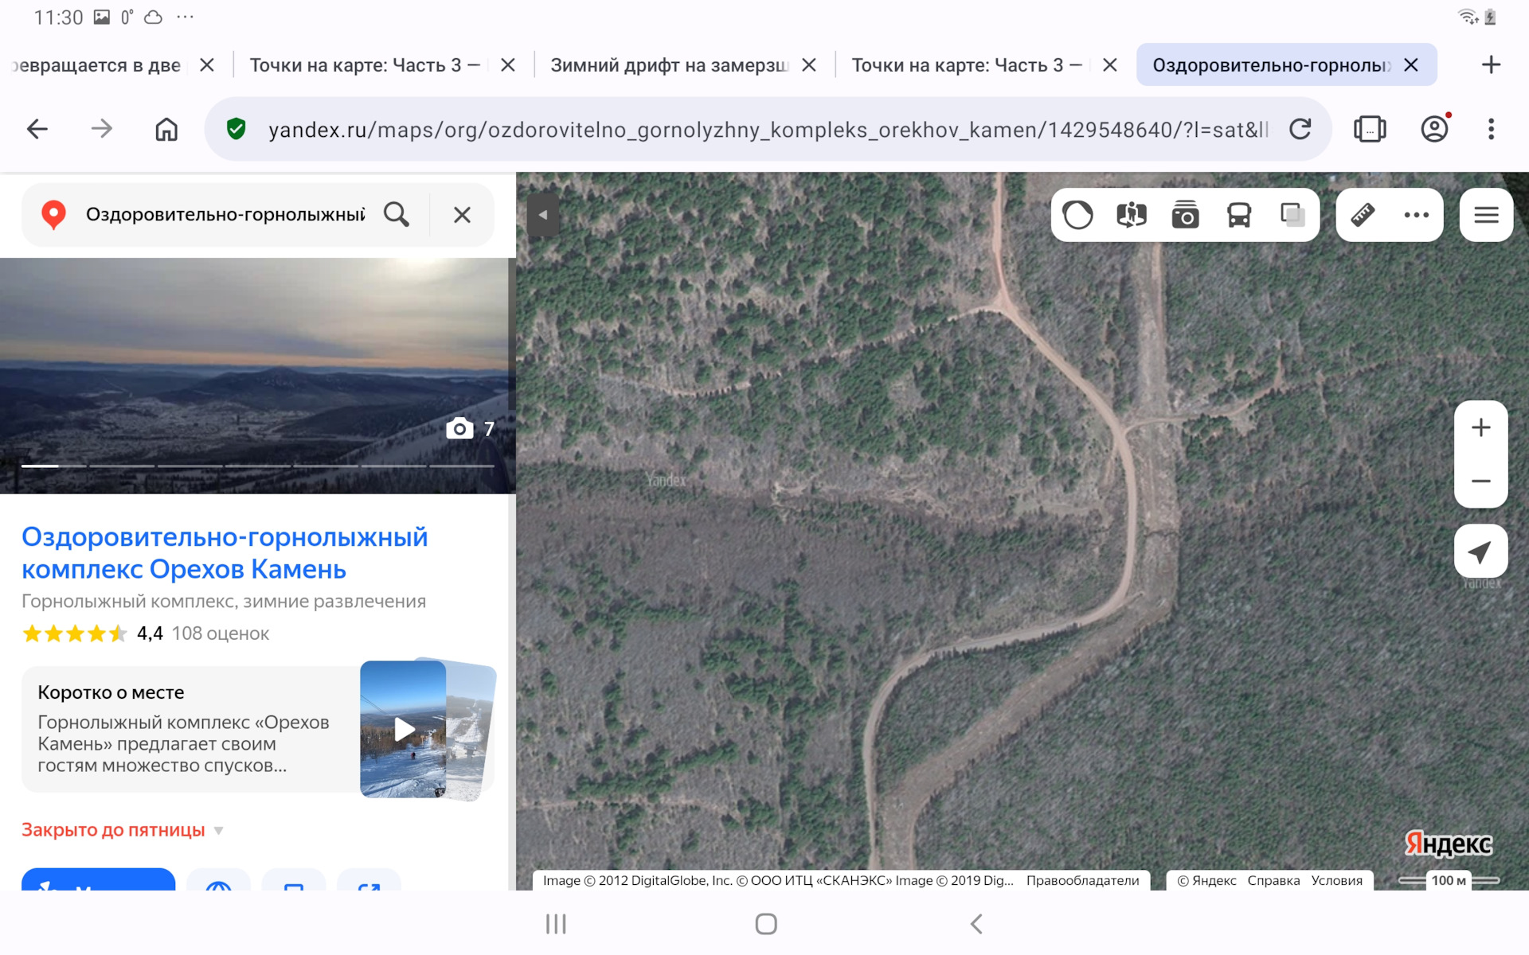Switch to first 'Точки на карте: Часть 3' tab
1529x955 pixels.
tap(365, 65)
